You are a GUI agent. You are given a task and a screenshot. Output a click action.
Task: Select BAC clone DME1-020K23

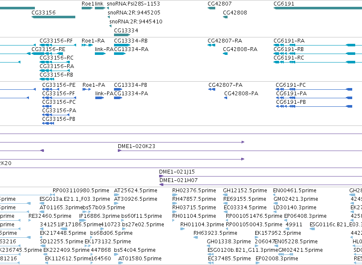coord(137,146)
